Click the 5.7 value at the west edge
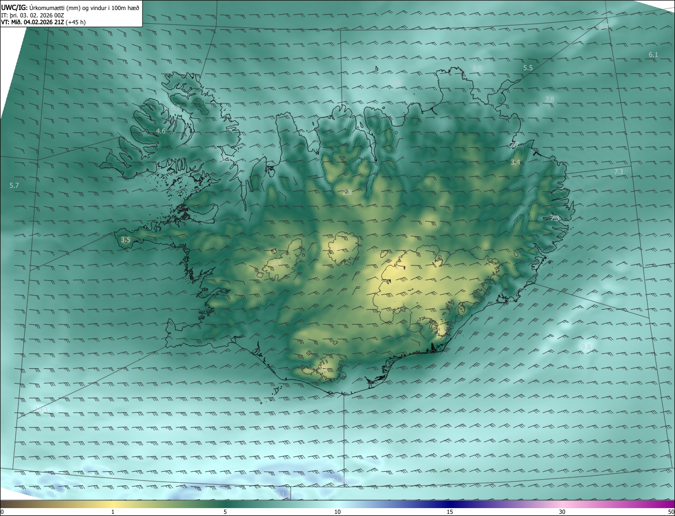 (14, 186)
